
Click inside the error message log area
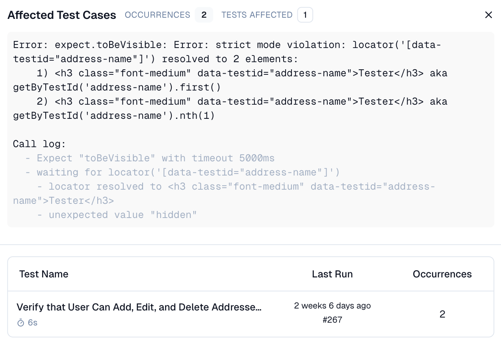pos(250,130)
